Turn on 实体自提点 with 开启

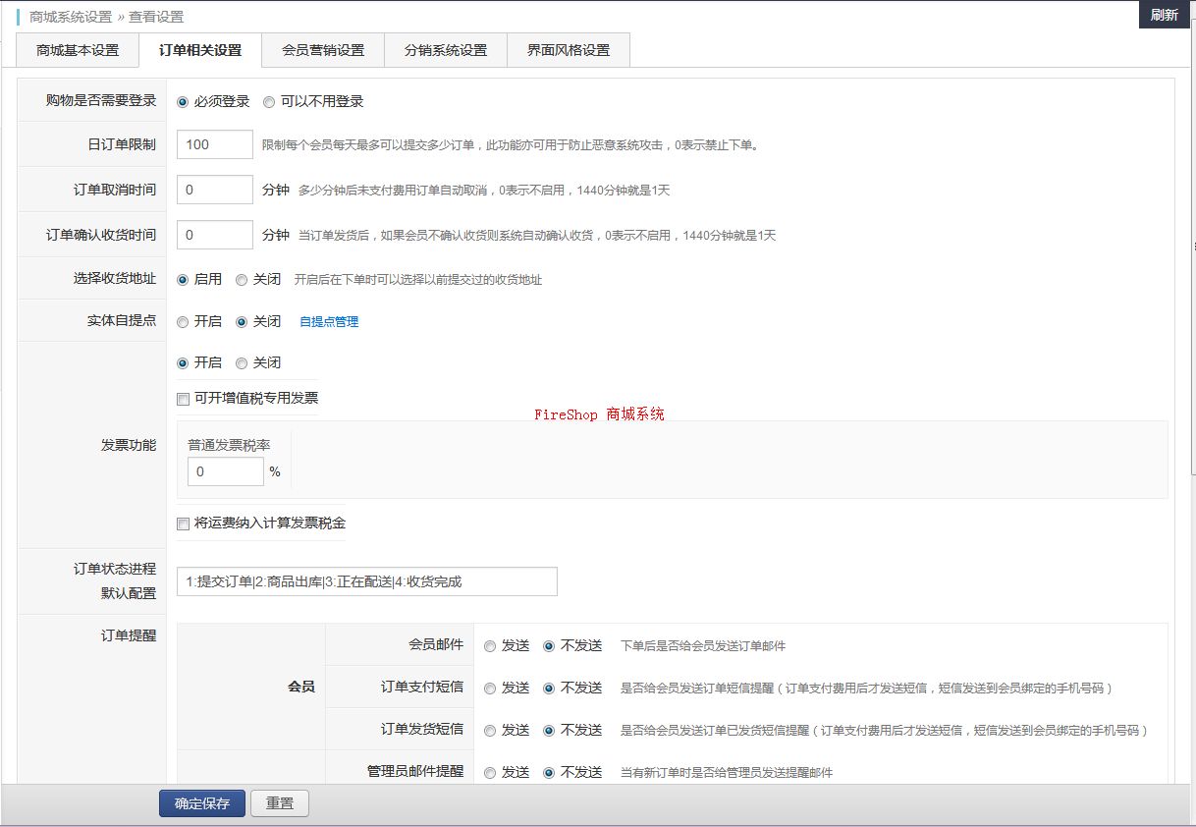pyautogui.click(x=183, y=322)
